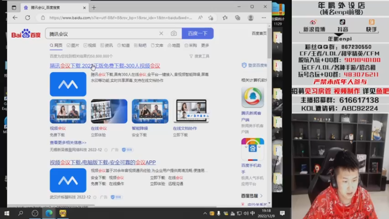Viewport: 389px width, 219px height.
Task: Open the yellow owl-face app in the taskbar
Action: click(x=63, y=213)
